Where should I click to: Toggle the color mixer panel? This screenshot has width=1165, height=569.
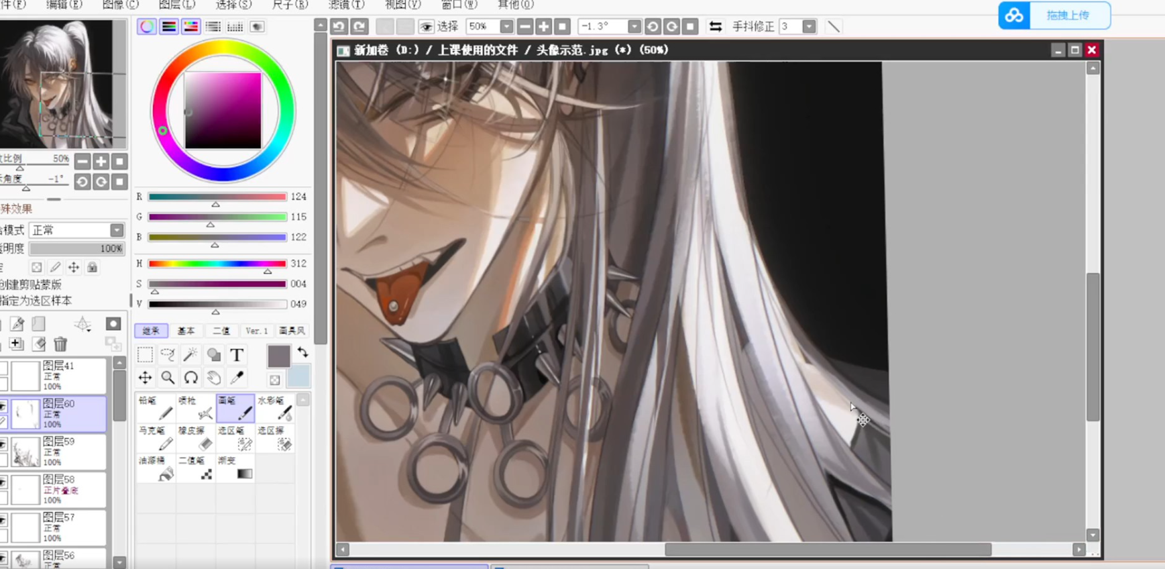point(213,26)
